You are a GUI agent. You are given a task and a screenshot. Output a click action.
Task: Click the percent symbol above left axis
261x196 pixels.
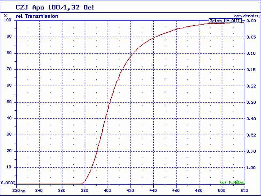coord(5,15)
